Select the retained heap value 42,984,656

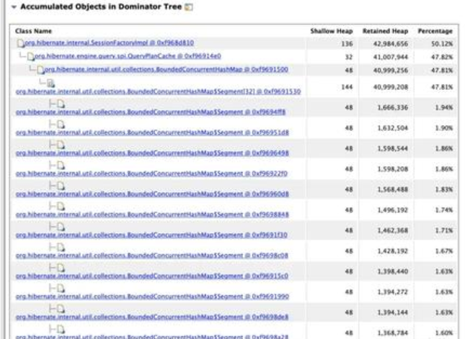coord(391,44)
